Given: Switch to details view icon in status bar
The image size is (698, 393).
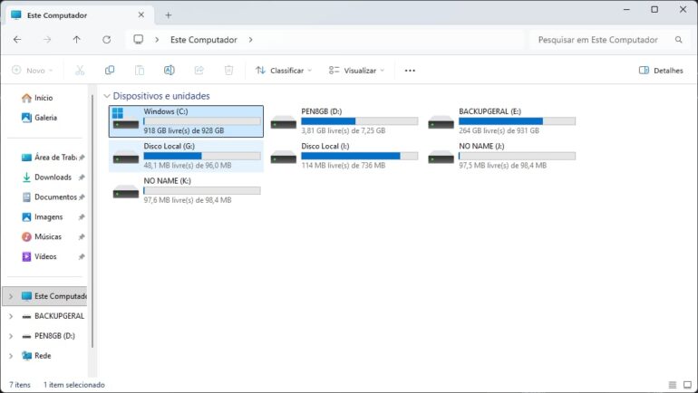Looking at the screenshot, I should 673,385.
